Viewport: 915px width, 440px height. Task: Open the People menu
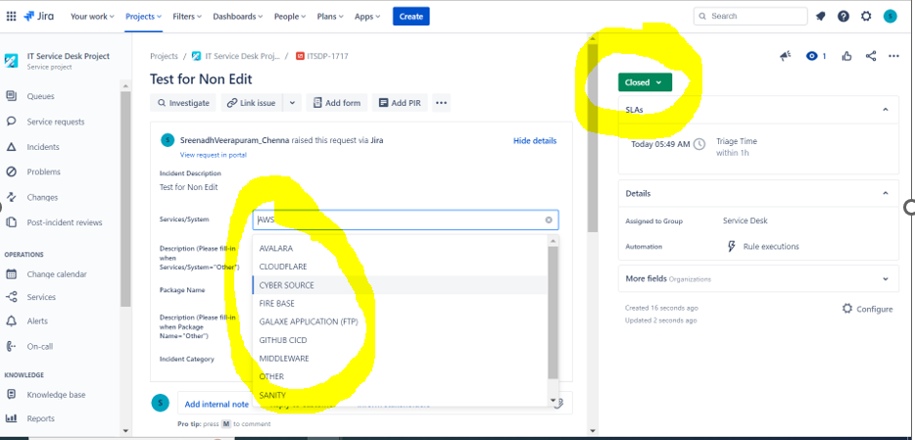pyautogui.click(x=290, y=17)
